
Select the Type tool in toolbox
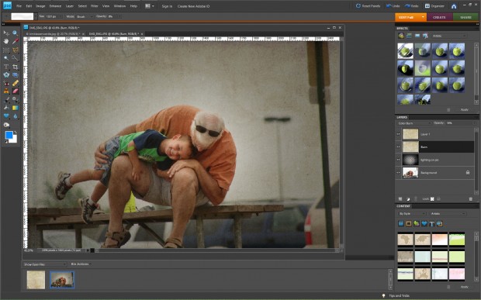click(6, 67)
